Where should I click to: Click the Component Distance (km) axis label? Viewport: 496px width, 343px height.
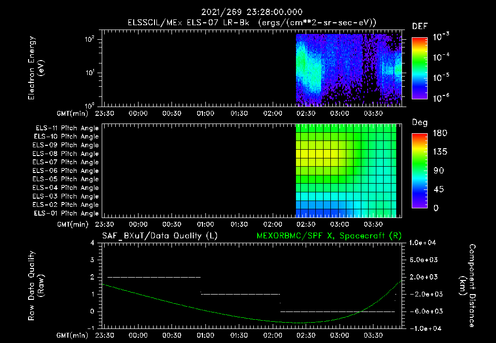pyautogui.click(x=467, y=286)
